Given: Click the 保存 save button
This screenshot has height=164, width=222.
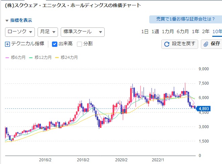Looking at the screenshot, I should coord(212,44).
